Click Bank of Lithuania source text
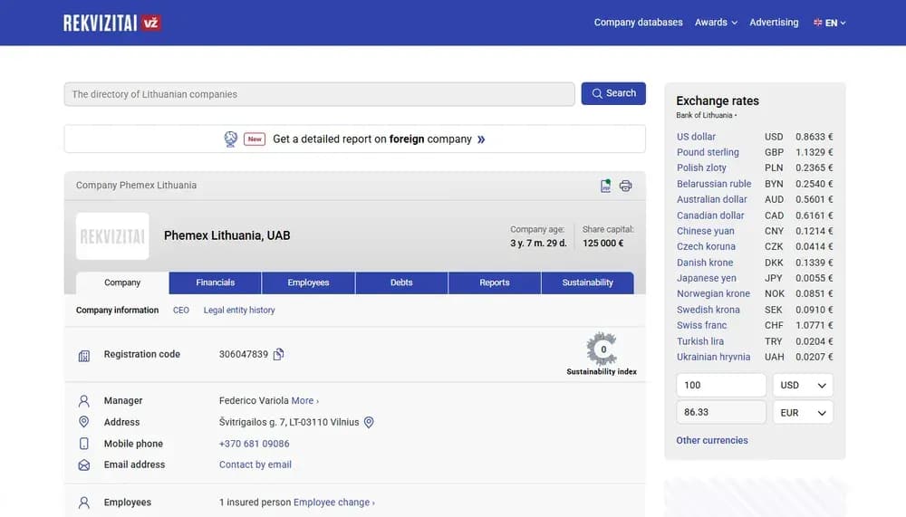 point(704,116)
